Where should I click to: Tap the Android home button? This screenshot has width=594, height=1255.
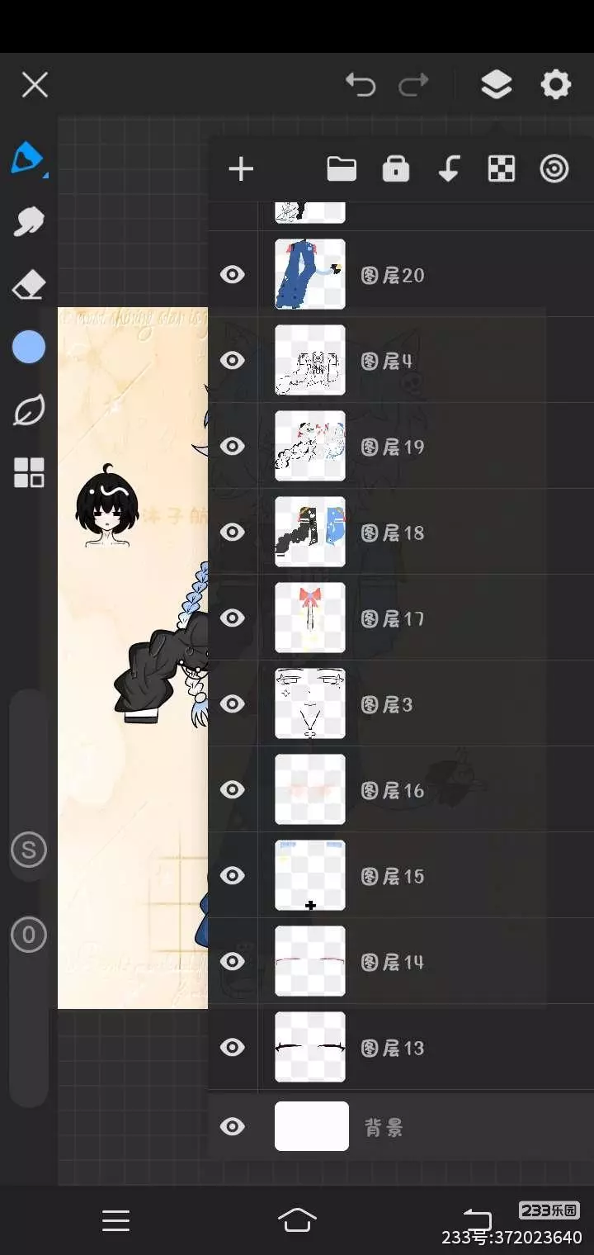(x=297, y=1219)
